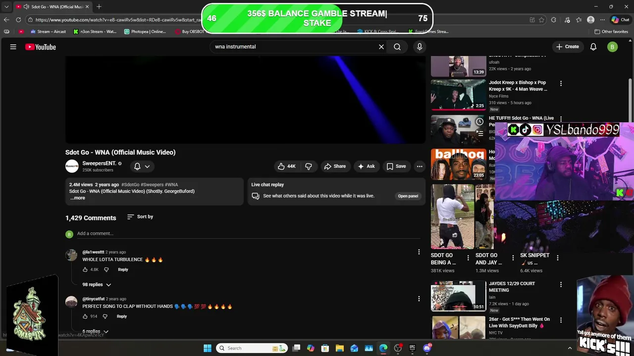Open the #SdotGo hashtag link
The image size is (634, 356).
click(130, 184)
